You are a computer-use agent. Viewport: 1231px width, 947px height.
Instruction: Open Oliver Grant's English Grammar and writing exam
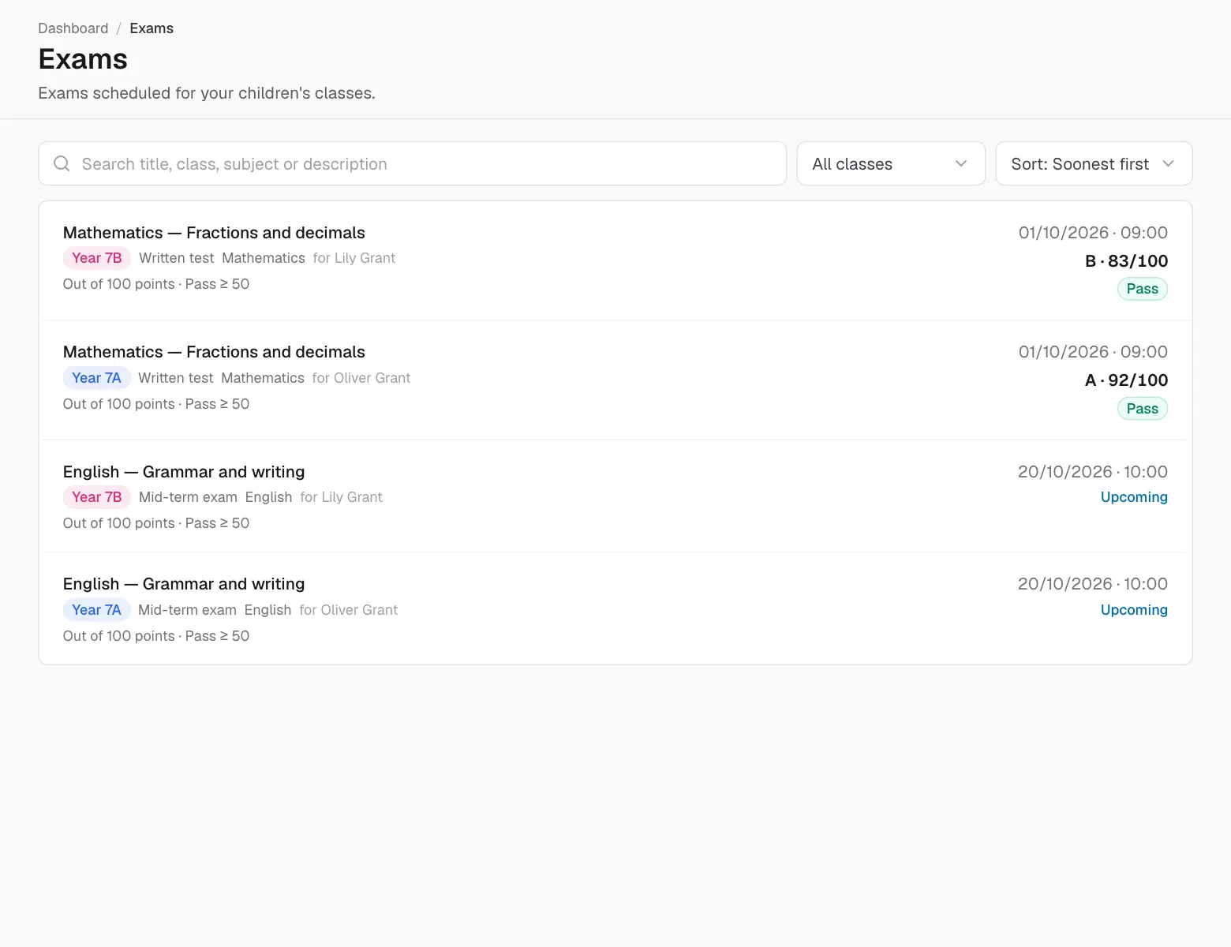pos(615,608)
